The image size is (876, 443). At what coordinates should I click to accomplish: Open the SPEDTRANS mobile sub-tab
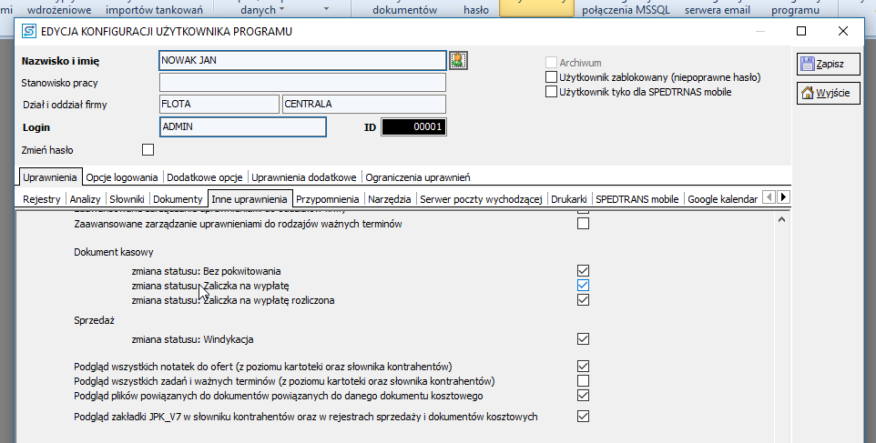click(637, 199)
